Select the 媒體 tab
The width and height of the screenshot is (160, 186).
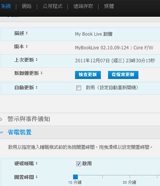[109, 6]
